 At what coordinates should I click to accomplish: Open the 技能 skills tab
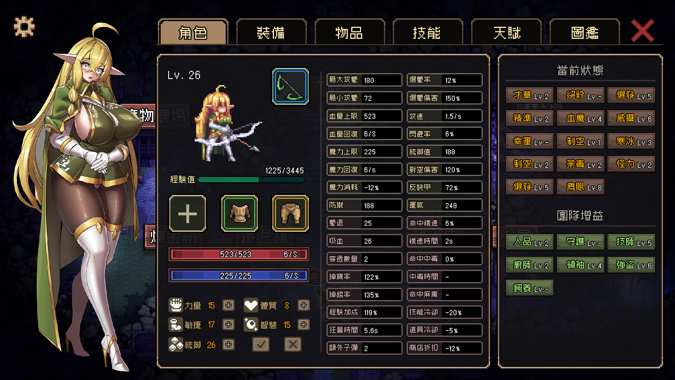pos(427,33)
